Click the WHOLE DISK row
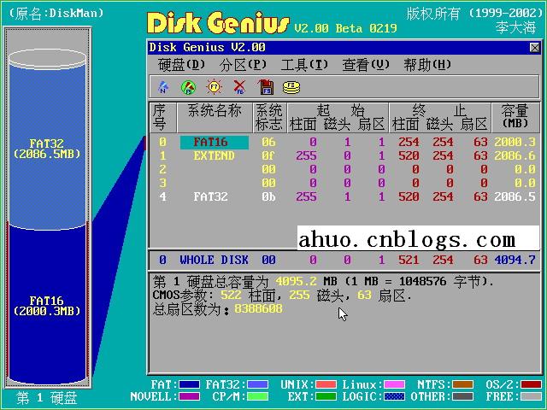The height and width of the screenshot is (410, 547). (x=344, y=260)
